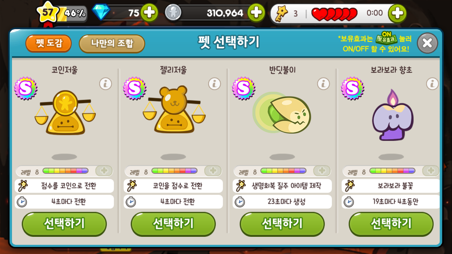Screen dimensions: 452x254
Task: Open info icon for 보라보라 향초 pet
Action: (433, 84)
